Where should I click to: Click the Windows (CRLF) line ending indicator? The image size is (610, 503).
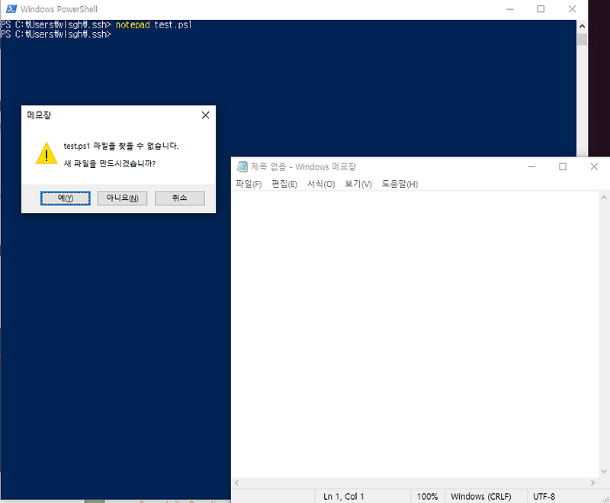point(483,496)
